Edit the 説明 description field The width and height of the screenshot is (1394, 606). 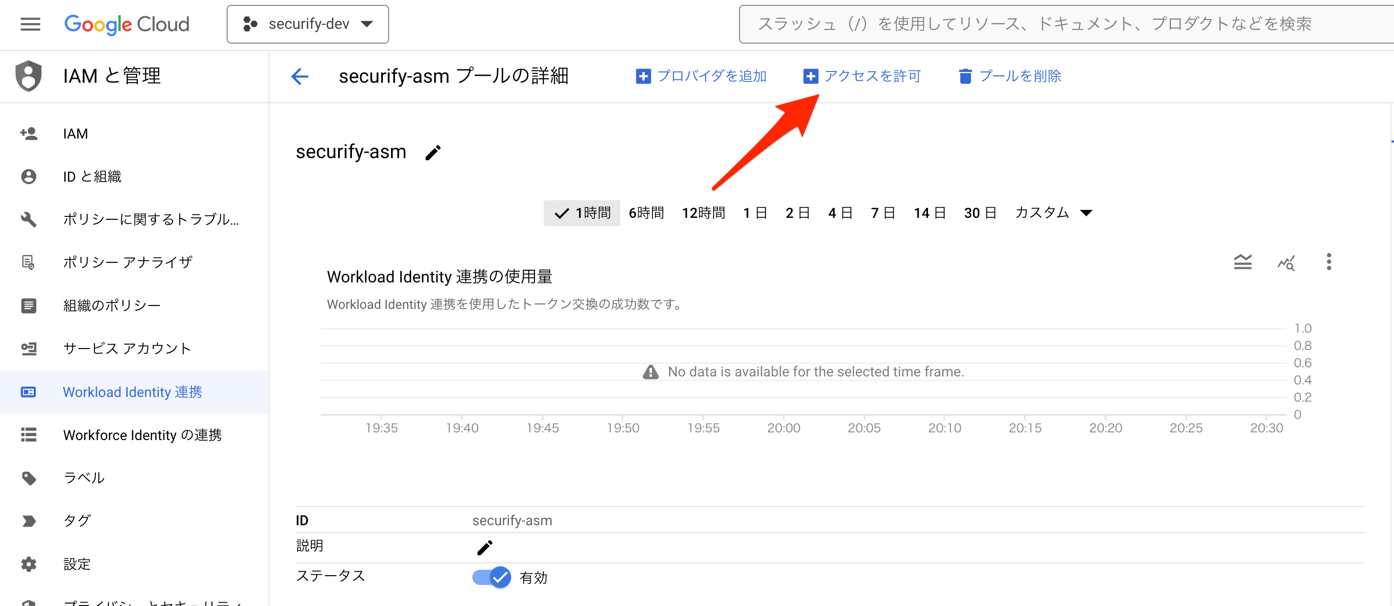485,548
